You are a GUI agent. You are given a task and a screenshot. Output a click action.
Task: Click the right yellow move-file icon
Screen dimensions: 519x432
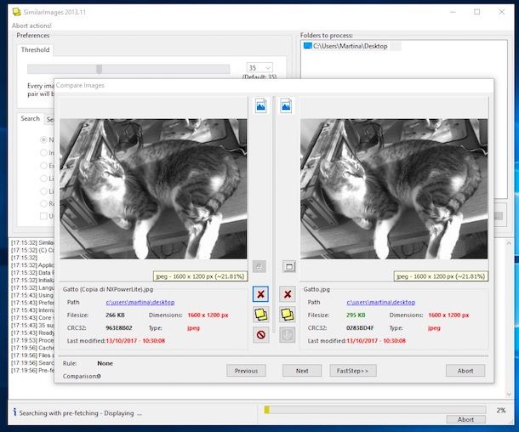288,315
